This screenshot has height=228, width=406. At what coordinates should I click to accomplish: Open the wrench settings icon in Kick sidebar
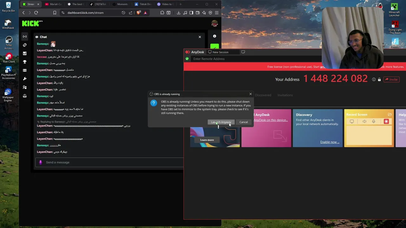tap(25, 79)
